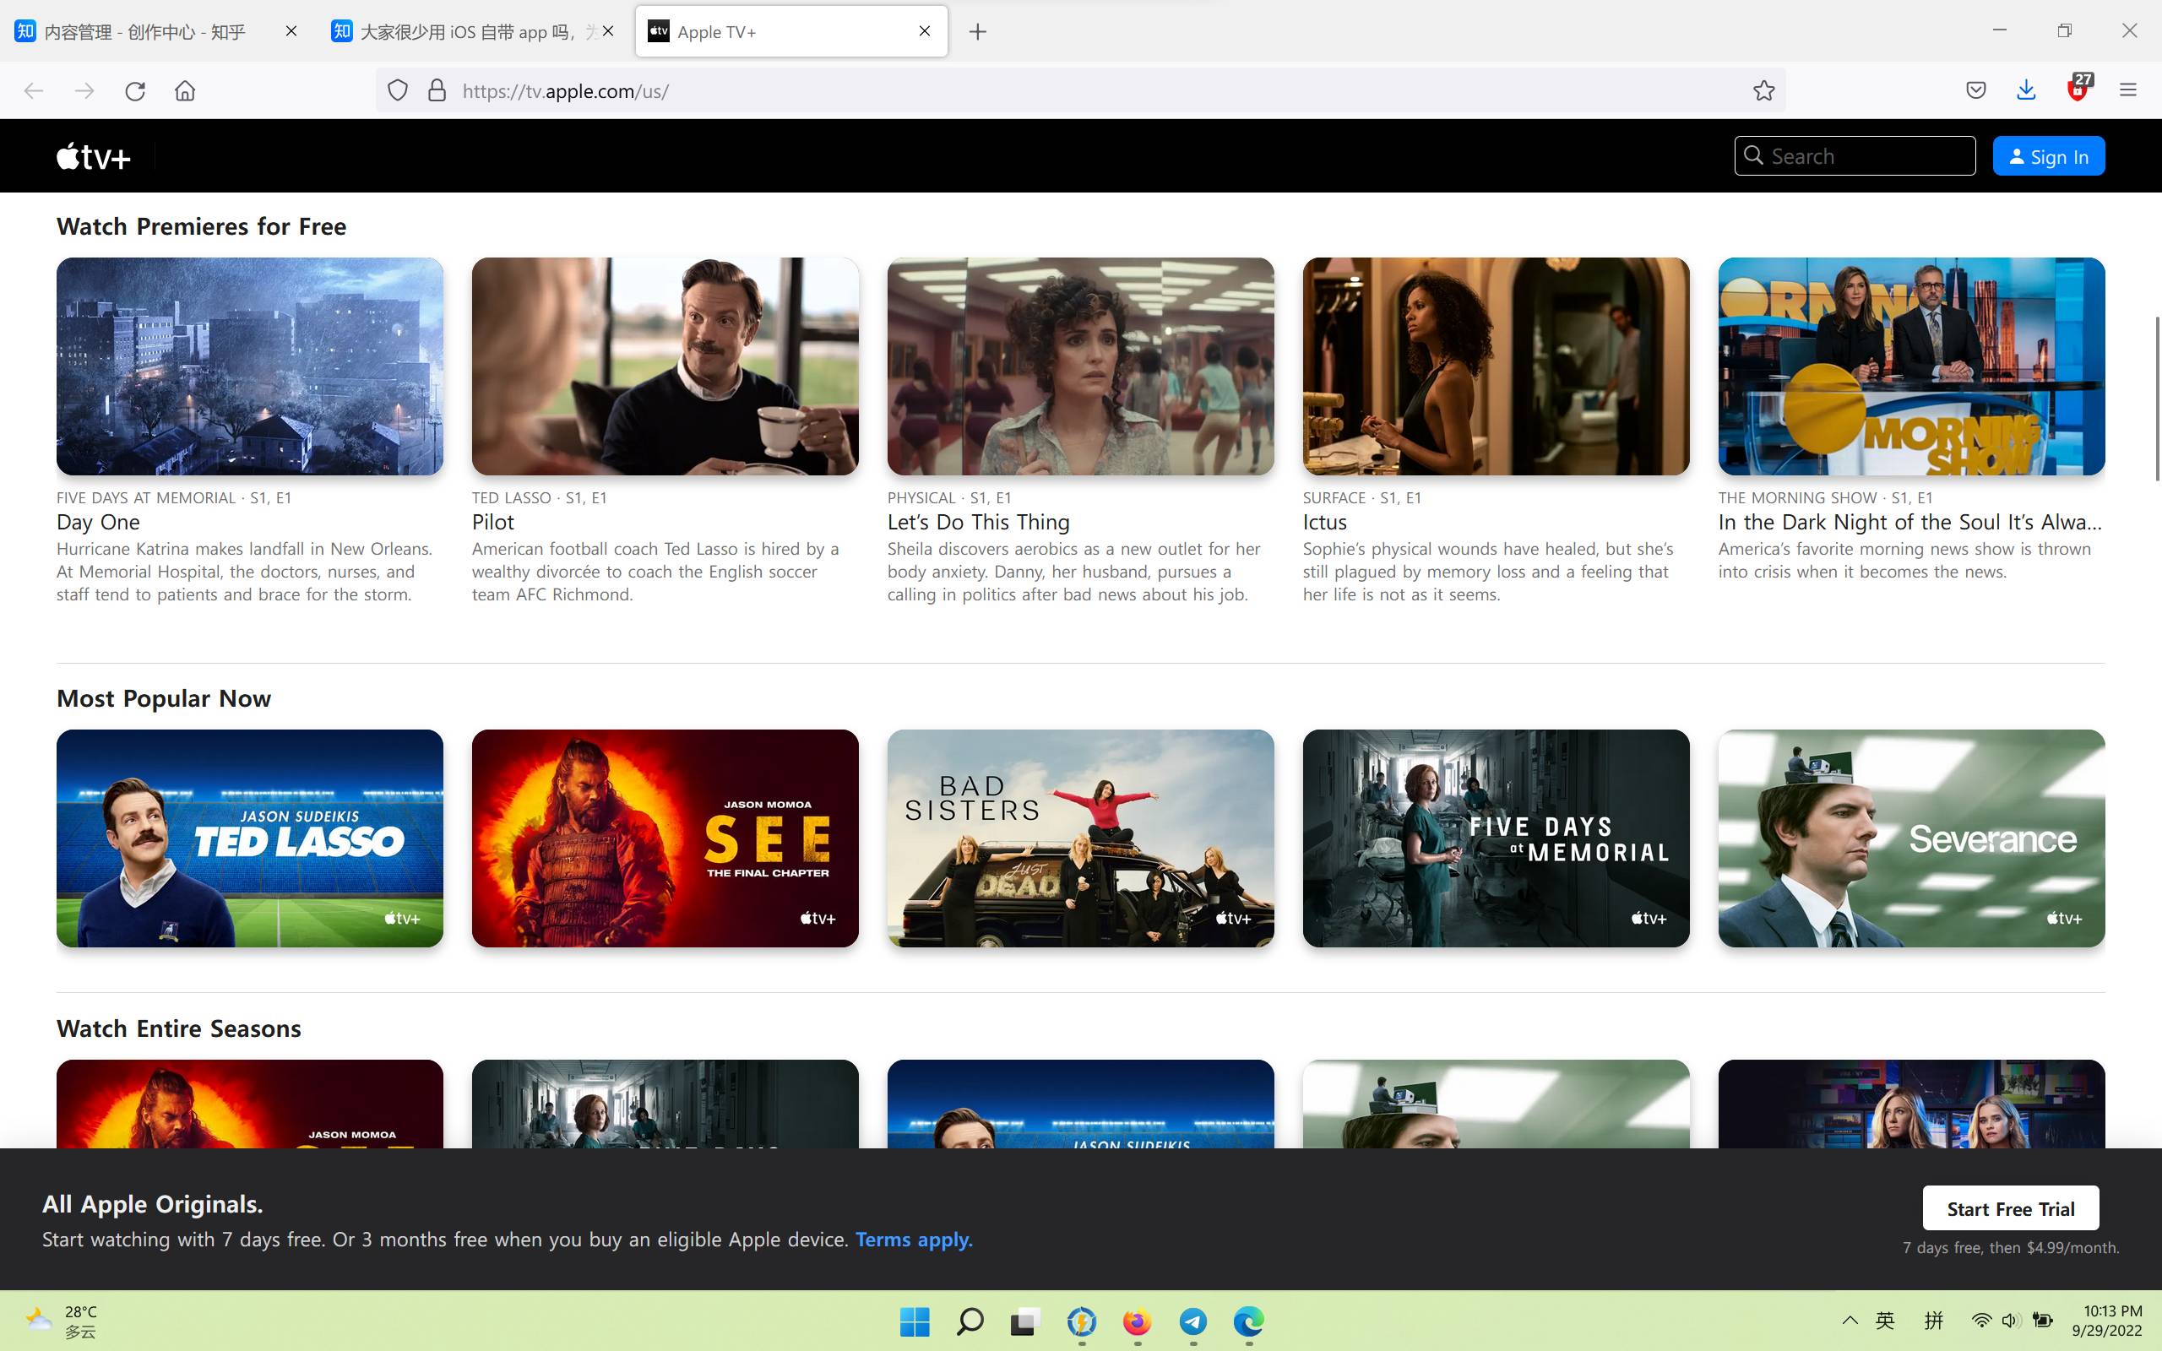Click the 英 input language indicator

(x=1885, y=1321)
